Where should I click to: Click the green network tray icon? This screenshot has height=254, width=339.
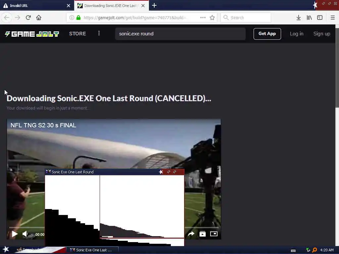coord(308,250)
